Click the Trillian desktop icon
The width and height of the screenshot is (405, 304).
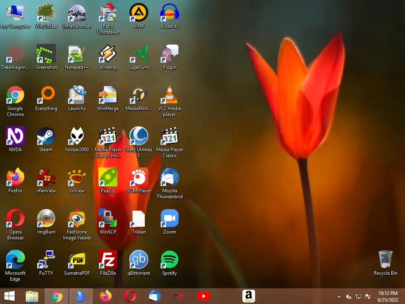[x=139, y=222]
